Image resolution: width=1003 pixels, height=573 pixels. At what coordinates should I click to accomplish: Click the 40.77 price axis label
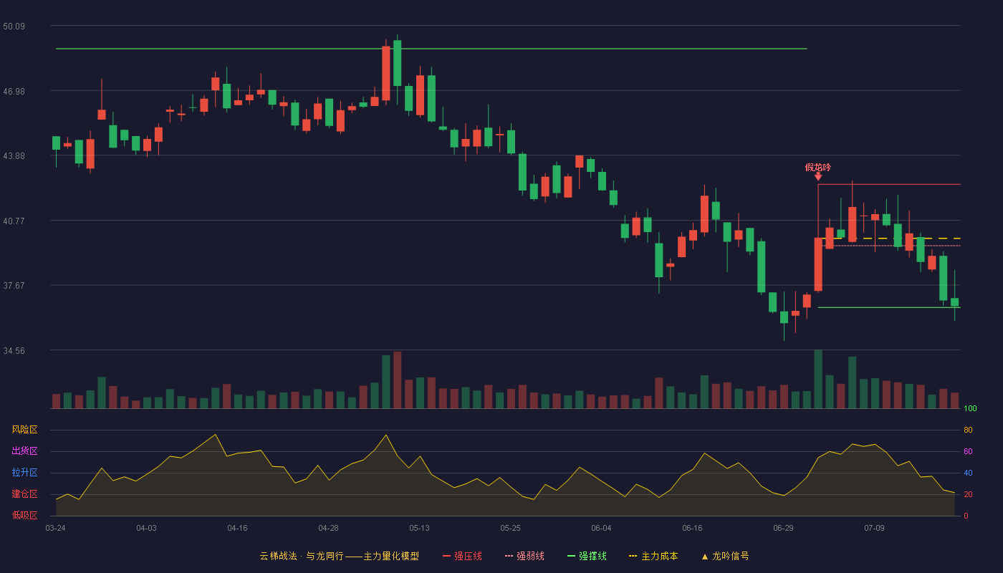[x=14, y=221]
